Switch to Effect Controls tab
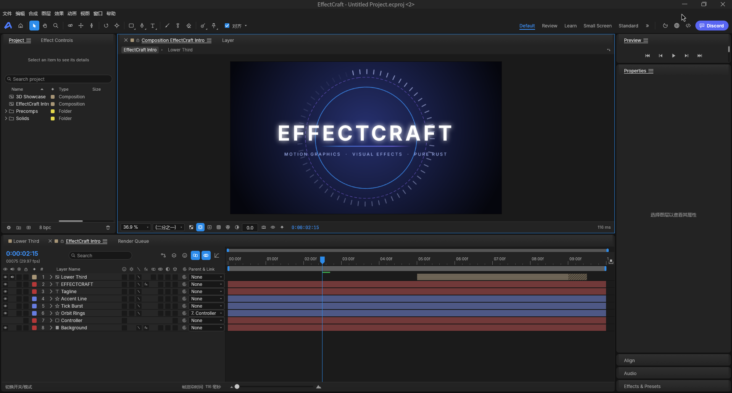This screenshot has height=393, width=732. [x=57, y=40]
